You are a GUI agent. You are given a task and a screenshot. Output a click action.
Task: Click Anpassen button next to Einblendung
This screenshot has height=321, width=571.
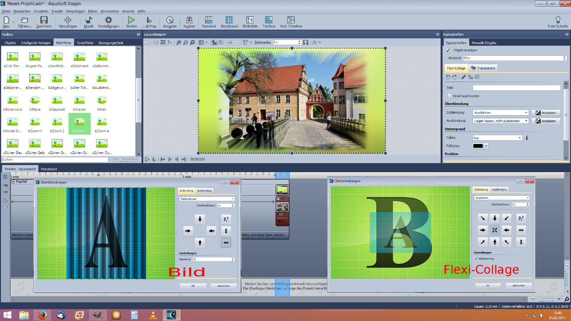point(546,113)
